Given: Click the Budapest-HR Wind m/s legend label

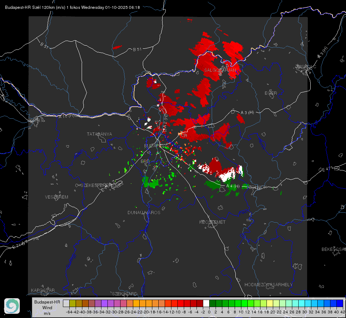Looking at the screenshot, I should click(x=47, y=307).
